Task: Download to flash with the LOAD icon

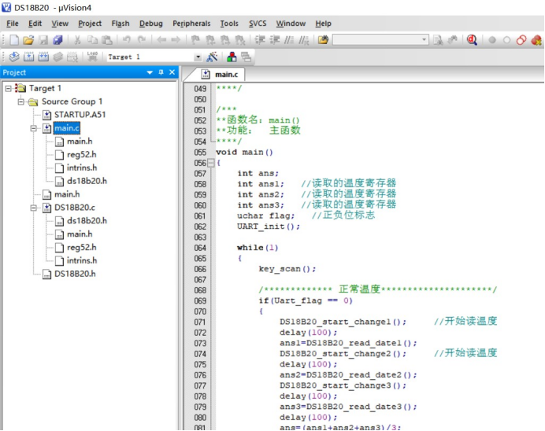Action: click(x=92, y=57)
